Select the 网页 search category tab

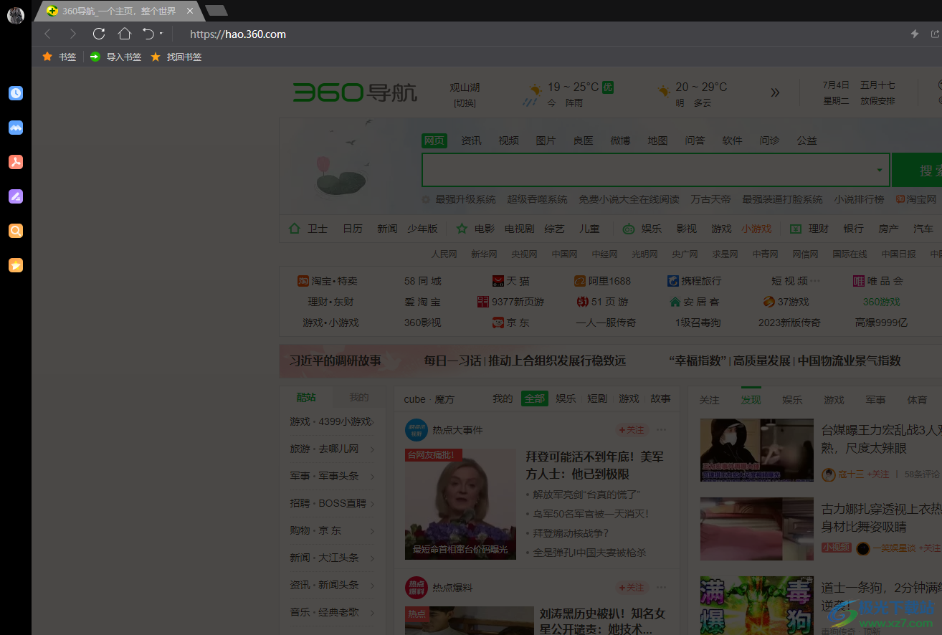(x=434, y=140)
